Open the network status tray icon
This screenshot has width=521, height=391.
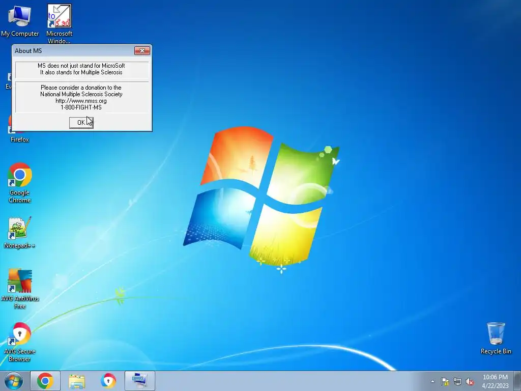coord(457,381)
